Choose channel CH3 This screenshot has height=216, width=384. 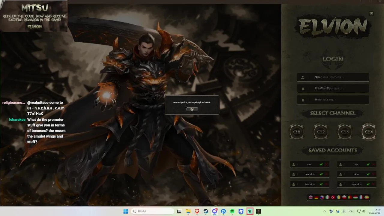tap(345, 132)
